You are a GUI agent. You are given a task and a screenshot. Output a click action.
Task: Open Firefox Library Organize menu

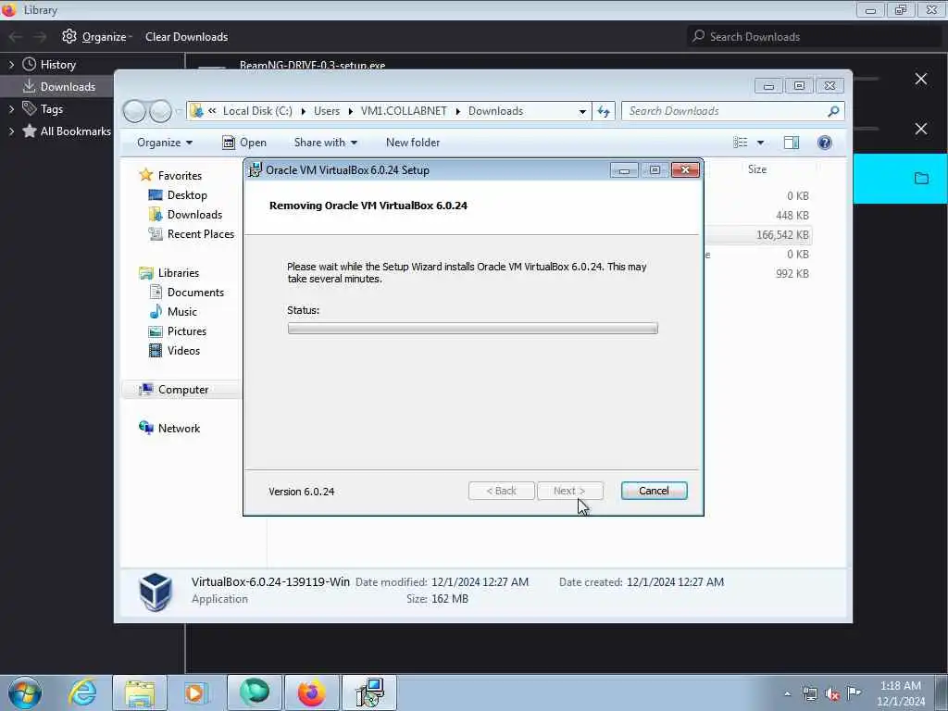pyautogui.click(x=97, y=37)
